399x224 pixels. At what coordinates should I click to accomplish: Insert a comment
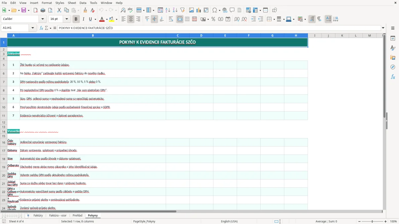(232, 10)
